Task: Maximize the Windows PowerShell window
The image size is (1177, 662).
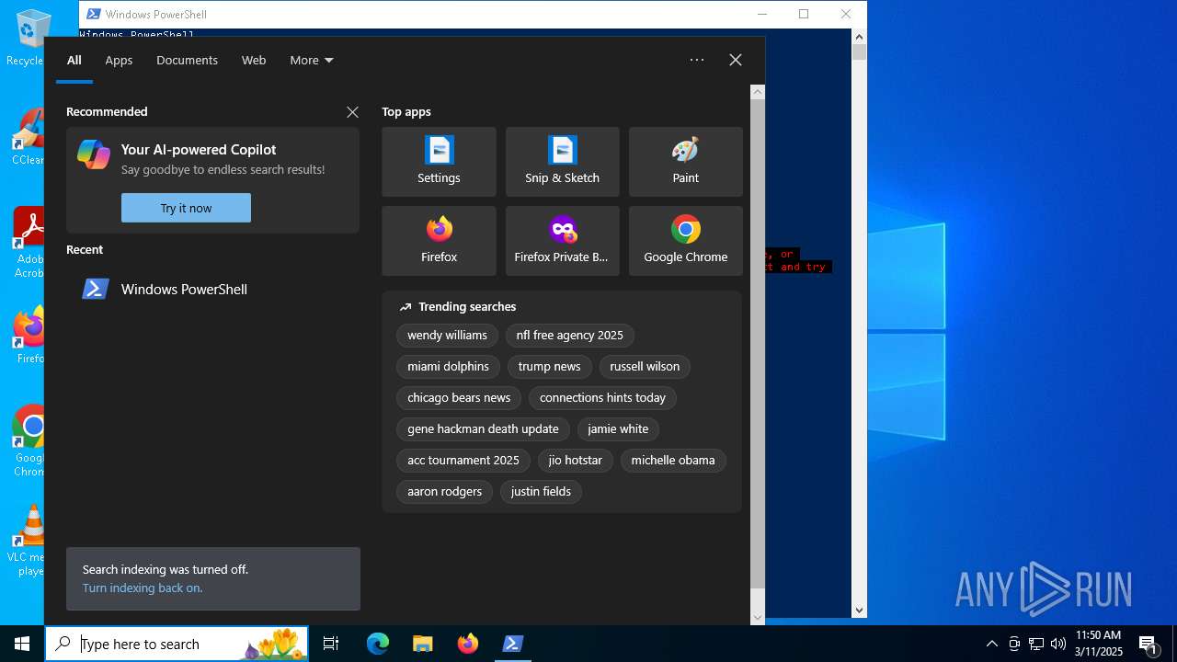Action: coord(804,14)
